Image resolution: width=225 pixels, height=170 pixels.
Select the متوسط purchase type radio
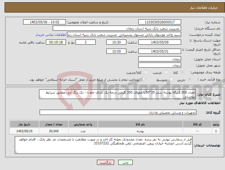tap(171, 79)
